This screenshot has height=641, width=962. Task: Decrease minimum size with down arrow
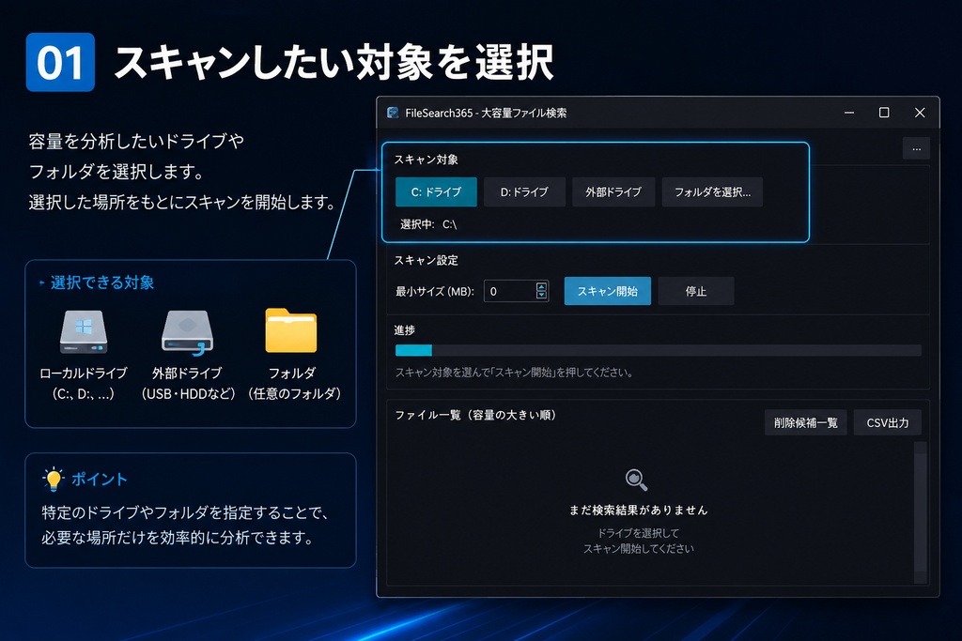pyautogui.click(x=541, y=296)
